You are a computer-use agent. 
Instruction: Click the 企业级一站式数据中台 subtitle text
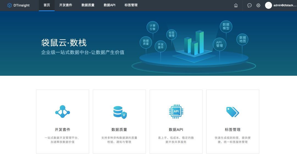click(x=83, y=52)
